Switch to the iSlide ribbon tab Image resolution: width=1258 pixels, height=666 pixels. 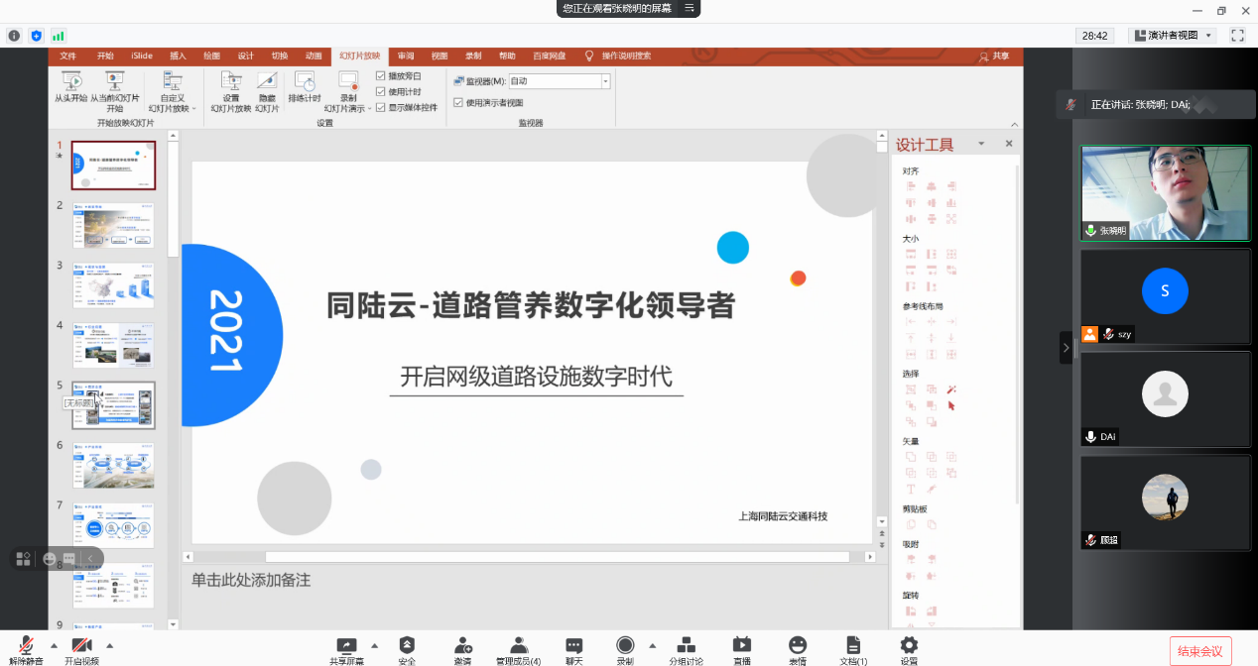tap(142, 56)
